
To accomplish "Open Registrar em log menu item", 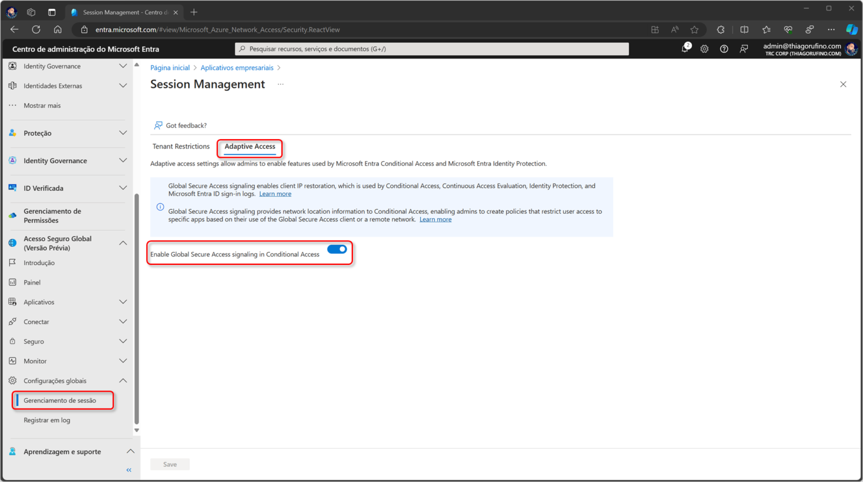I will 47,420.
